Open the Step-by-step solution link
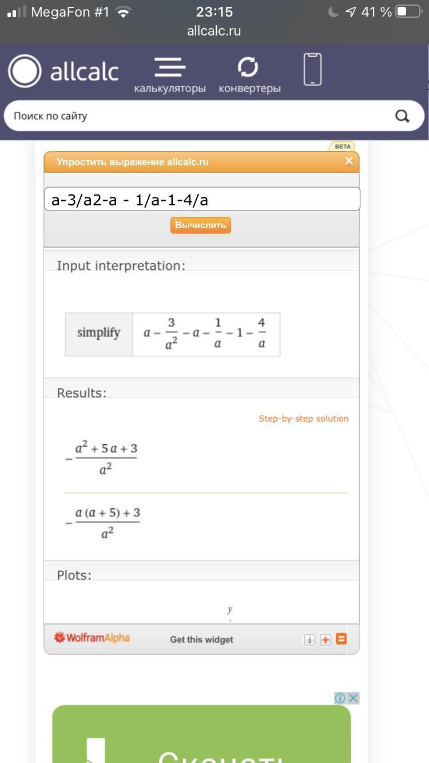The width and height of the screenshot is (429, 763). pos(303,419)
